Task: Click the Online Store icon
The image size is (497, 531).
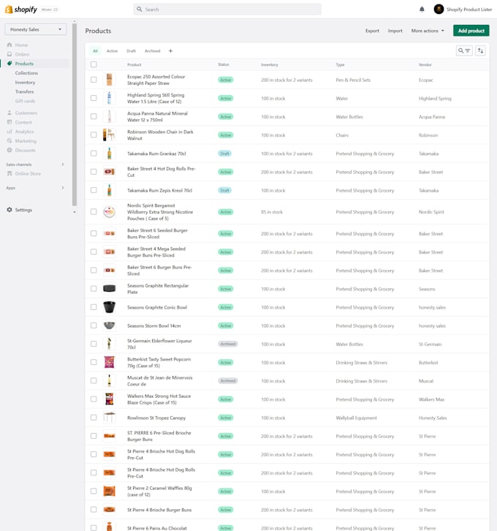Action: click(x=10, y=173)
